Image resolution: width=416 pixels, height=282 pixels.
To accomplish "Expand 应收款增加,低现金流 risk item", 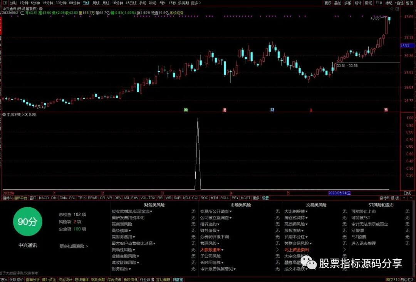I will [132, 212].
